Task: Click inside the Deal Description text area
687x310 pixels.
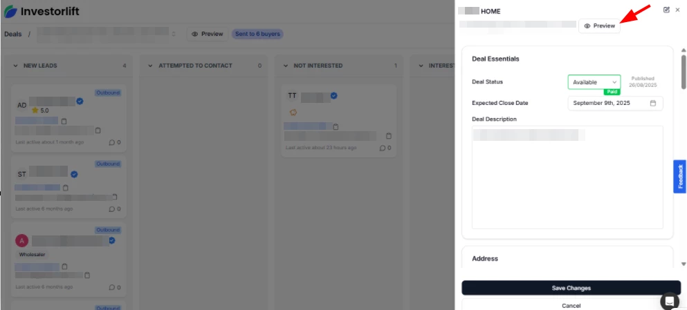Action: point(567,177)
